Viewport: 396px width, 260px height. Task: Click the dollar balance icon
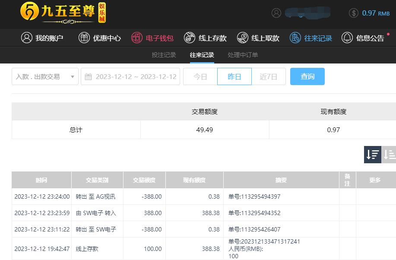(x=354, y=13)
